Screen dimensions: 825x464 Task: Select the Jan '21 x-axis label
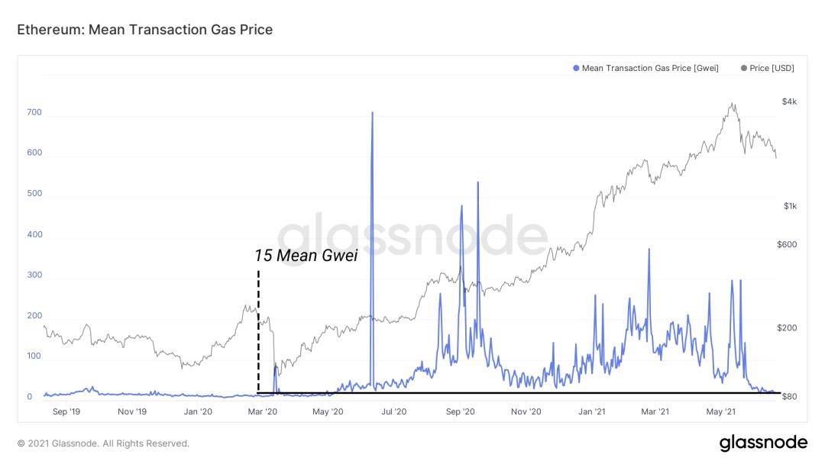point(591,411)
